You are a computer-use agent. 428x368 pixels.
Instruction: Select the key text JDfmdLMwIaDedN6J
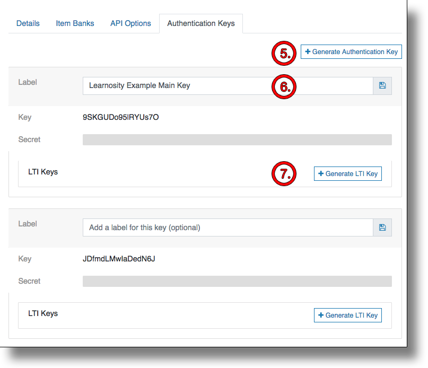click(x=119, y=259)
